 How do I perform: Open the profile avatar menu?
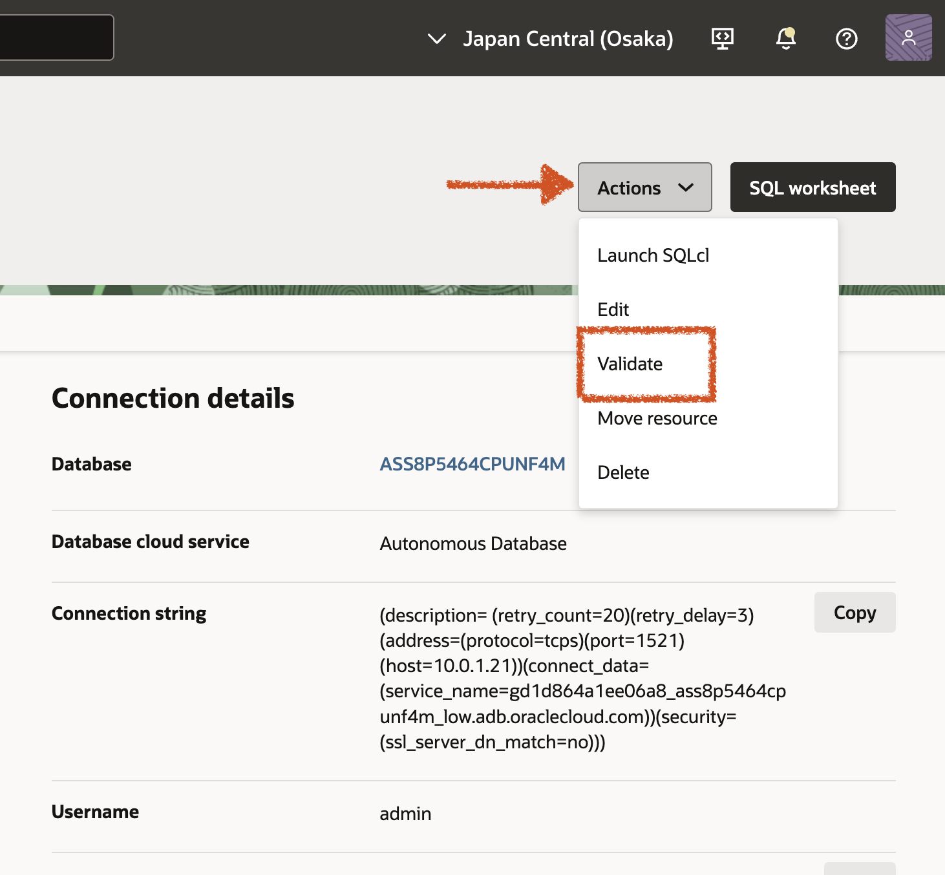coord(908,37)
